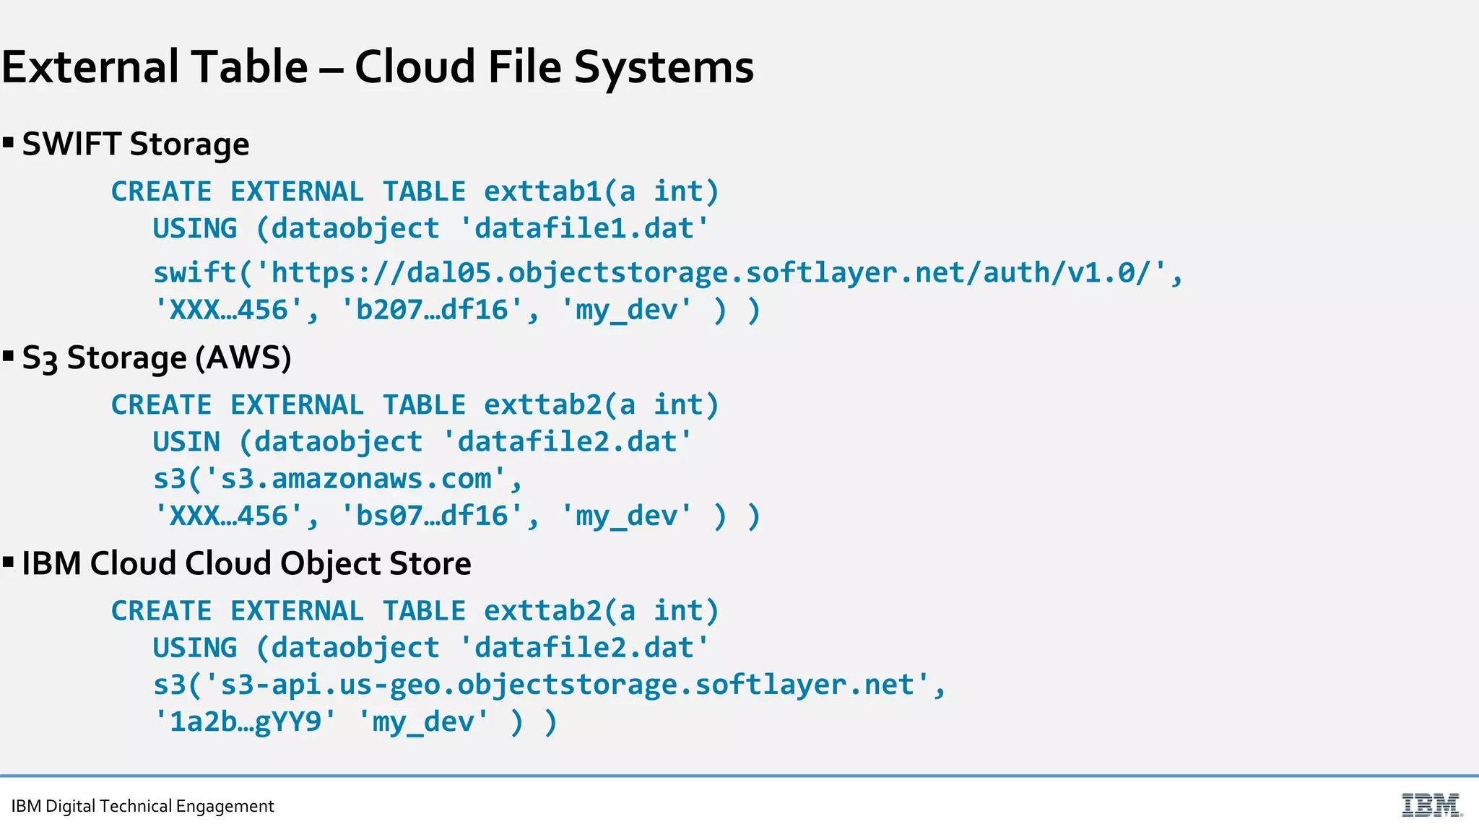Click the IBM logo in footer
The image size is (1479, 832).
pos(1431,805)
